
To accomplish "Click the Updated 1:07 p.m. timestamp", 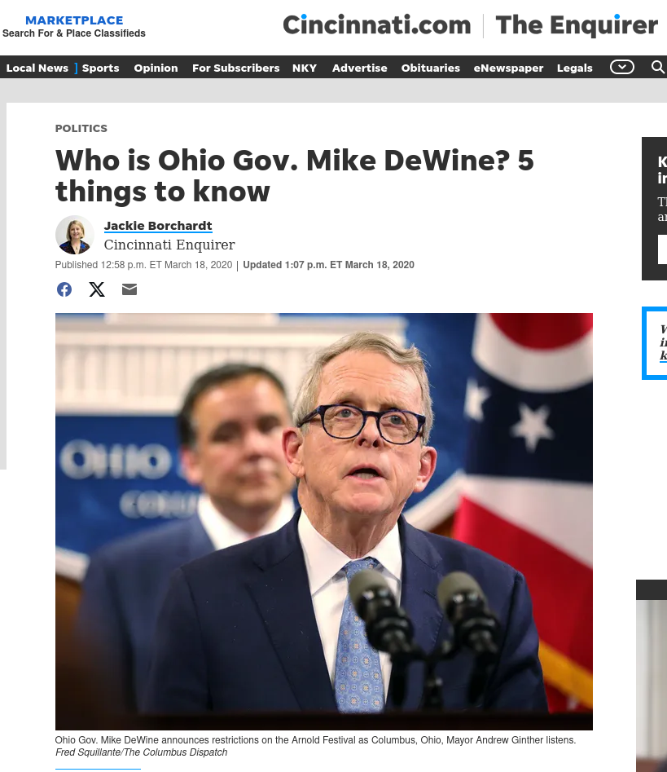I will tap(328, 265).
